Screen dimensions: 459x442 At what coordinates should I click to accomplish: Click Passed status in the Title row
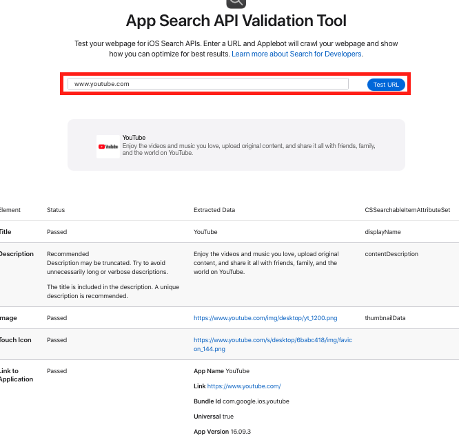pyautogui.click(x=57, y=232)
